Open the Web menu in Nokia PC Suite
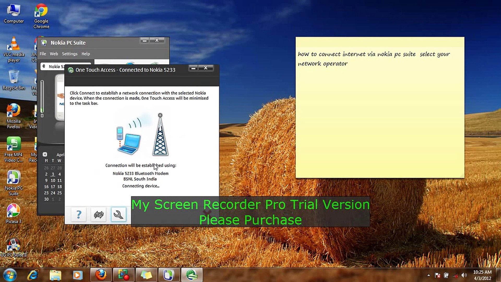 pos(54,54)
